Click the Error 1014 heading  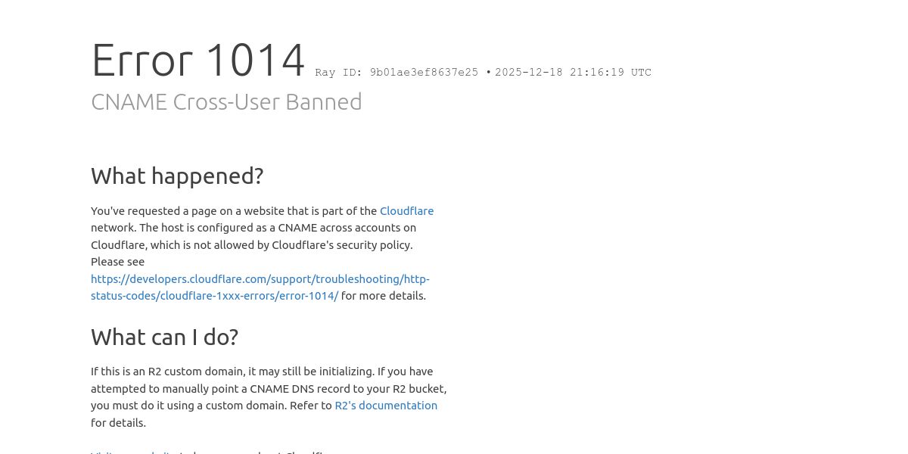tap(197, 61)
